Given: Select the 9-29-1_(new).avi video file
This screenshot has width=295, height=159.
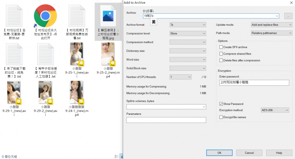Looking at the screenshot, I should tap(14, 93).
